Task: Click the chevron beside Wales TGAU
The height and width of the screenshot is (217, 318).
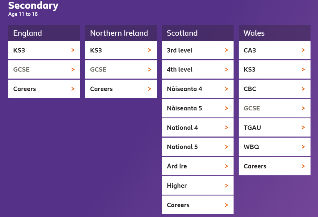Action: pos(303,128)
